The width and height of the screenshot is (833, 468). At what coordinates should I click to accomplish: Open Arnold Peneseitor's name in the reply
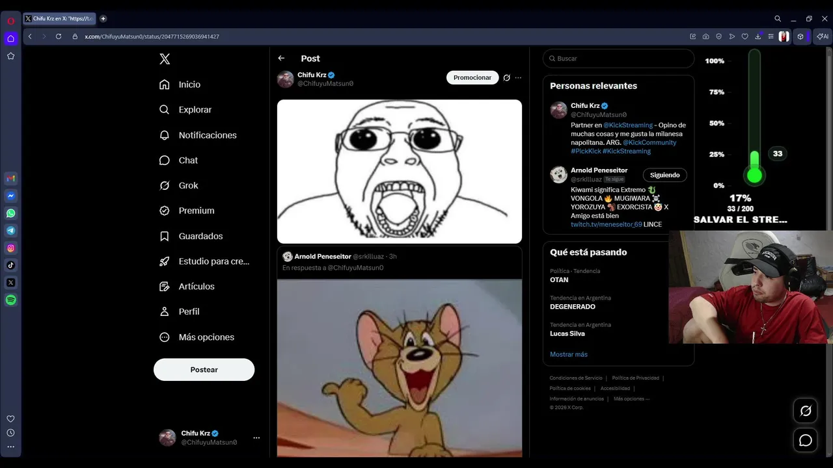323,257
